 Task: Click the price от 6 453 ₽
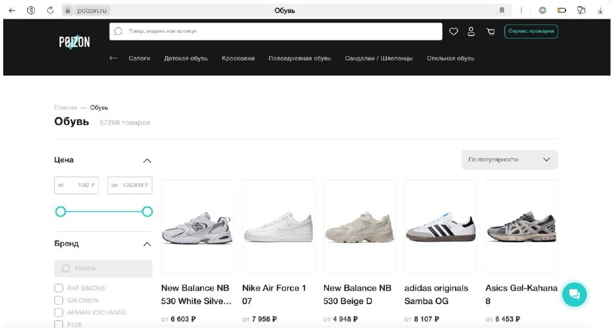point(503,319)
